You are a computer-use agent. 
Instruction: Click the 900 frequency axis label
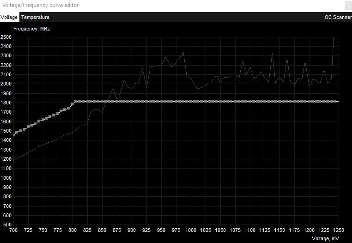pos(7,187)
